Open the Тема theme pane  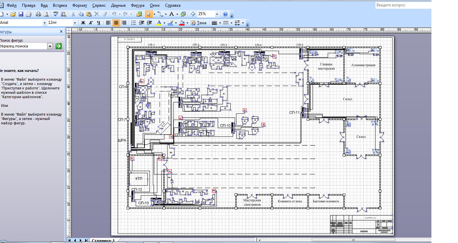click(199, 23)
